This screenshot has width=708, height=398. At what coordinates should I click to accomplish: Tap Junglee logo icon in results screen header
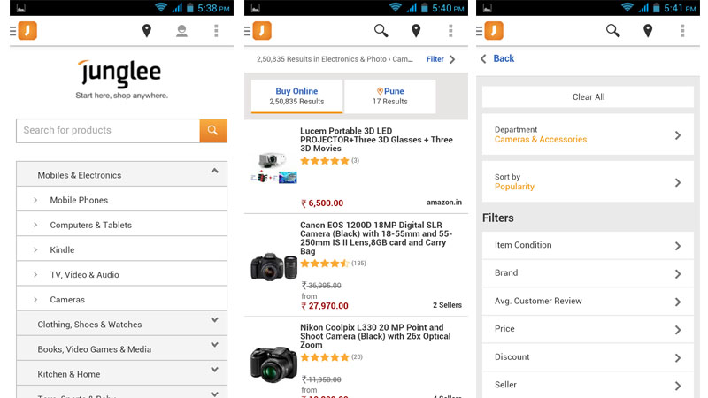coord(262,31)
